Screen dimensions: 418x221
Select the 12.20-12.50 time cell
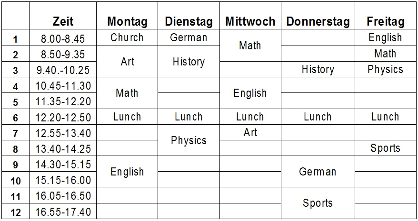click(63, 117)
